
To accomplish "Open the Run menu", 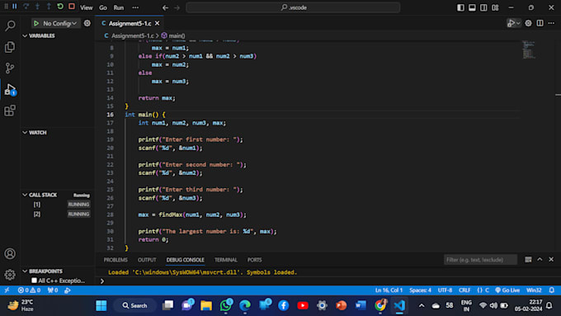I will click(119, 7).
